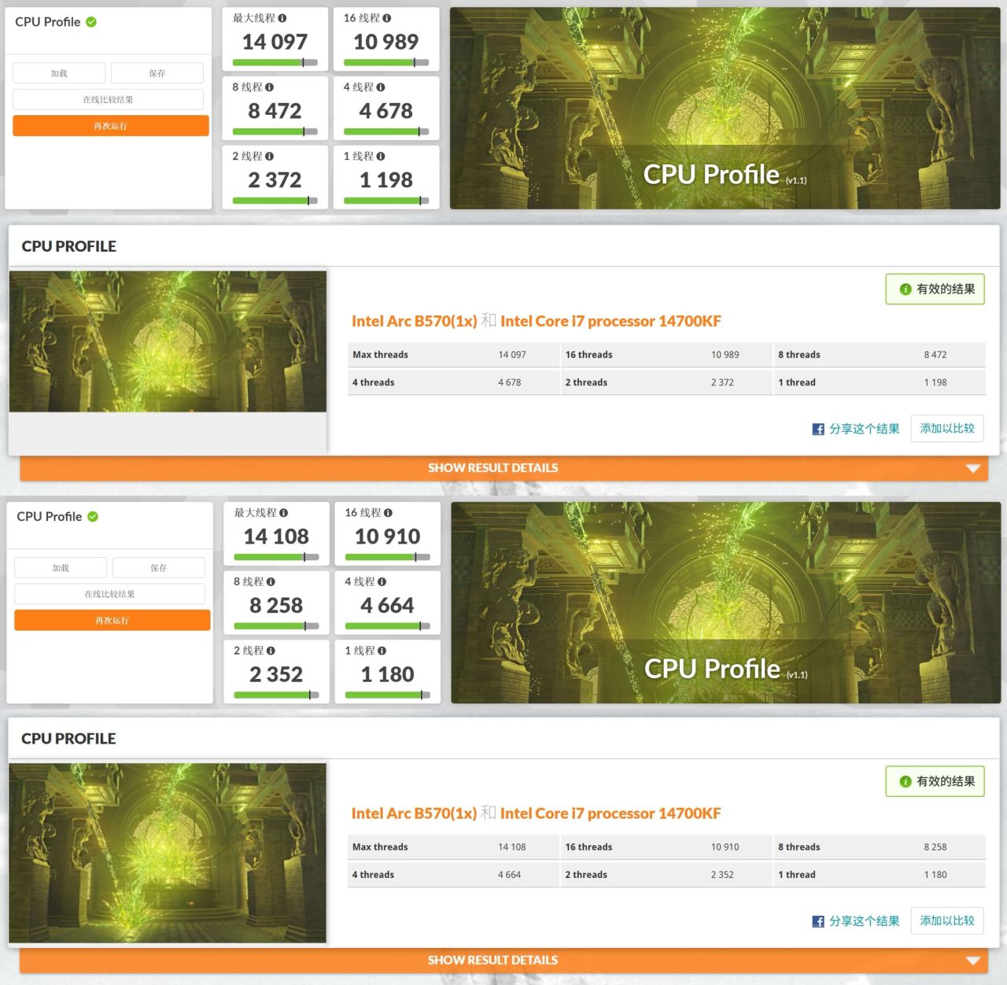
Task: Click the arrow on the first orange details bar
Action: click(x=973, y=469)
